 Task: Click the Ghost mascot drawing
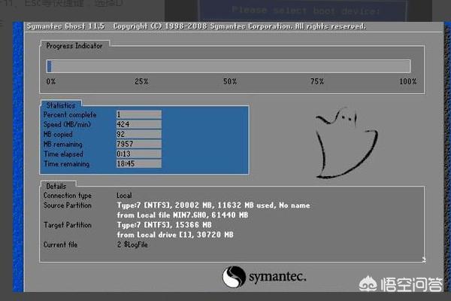coord(335,142)
